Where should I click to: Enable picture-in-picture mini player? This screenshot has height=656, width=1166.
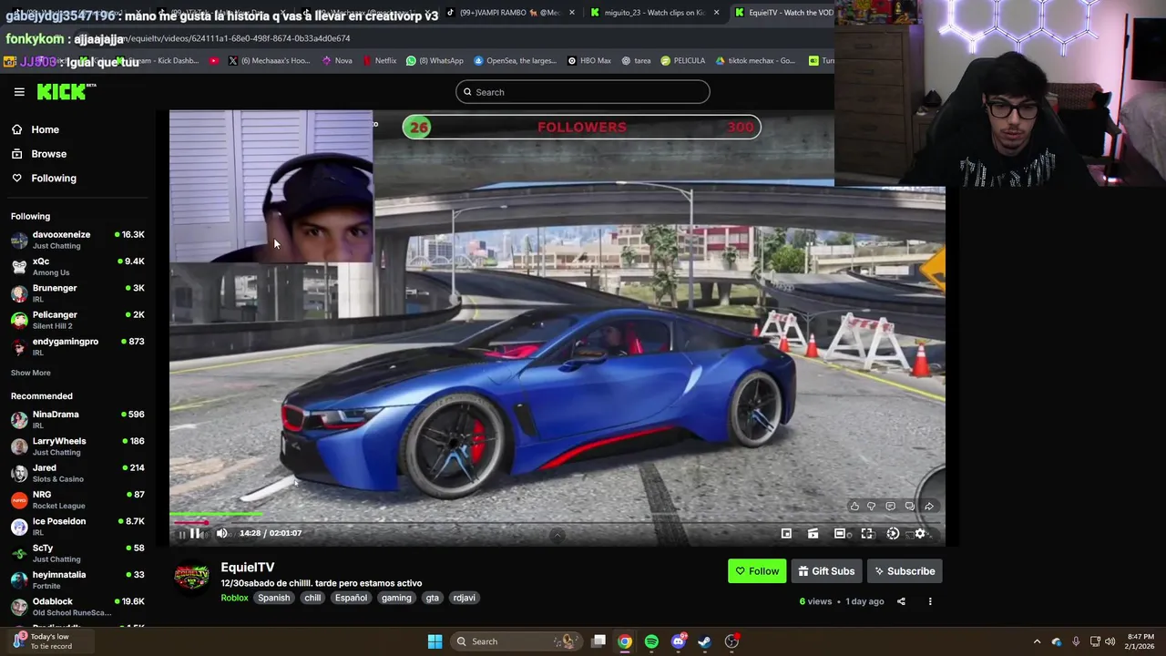pos(786,533)
